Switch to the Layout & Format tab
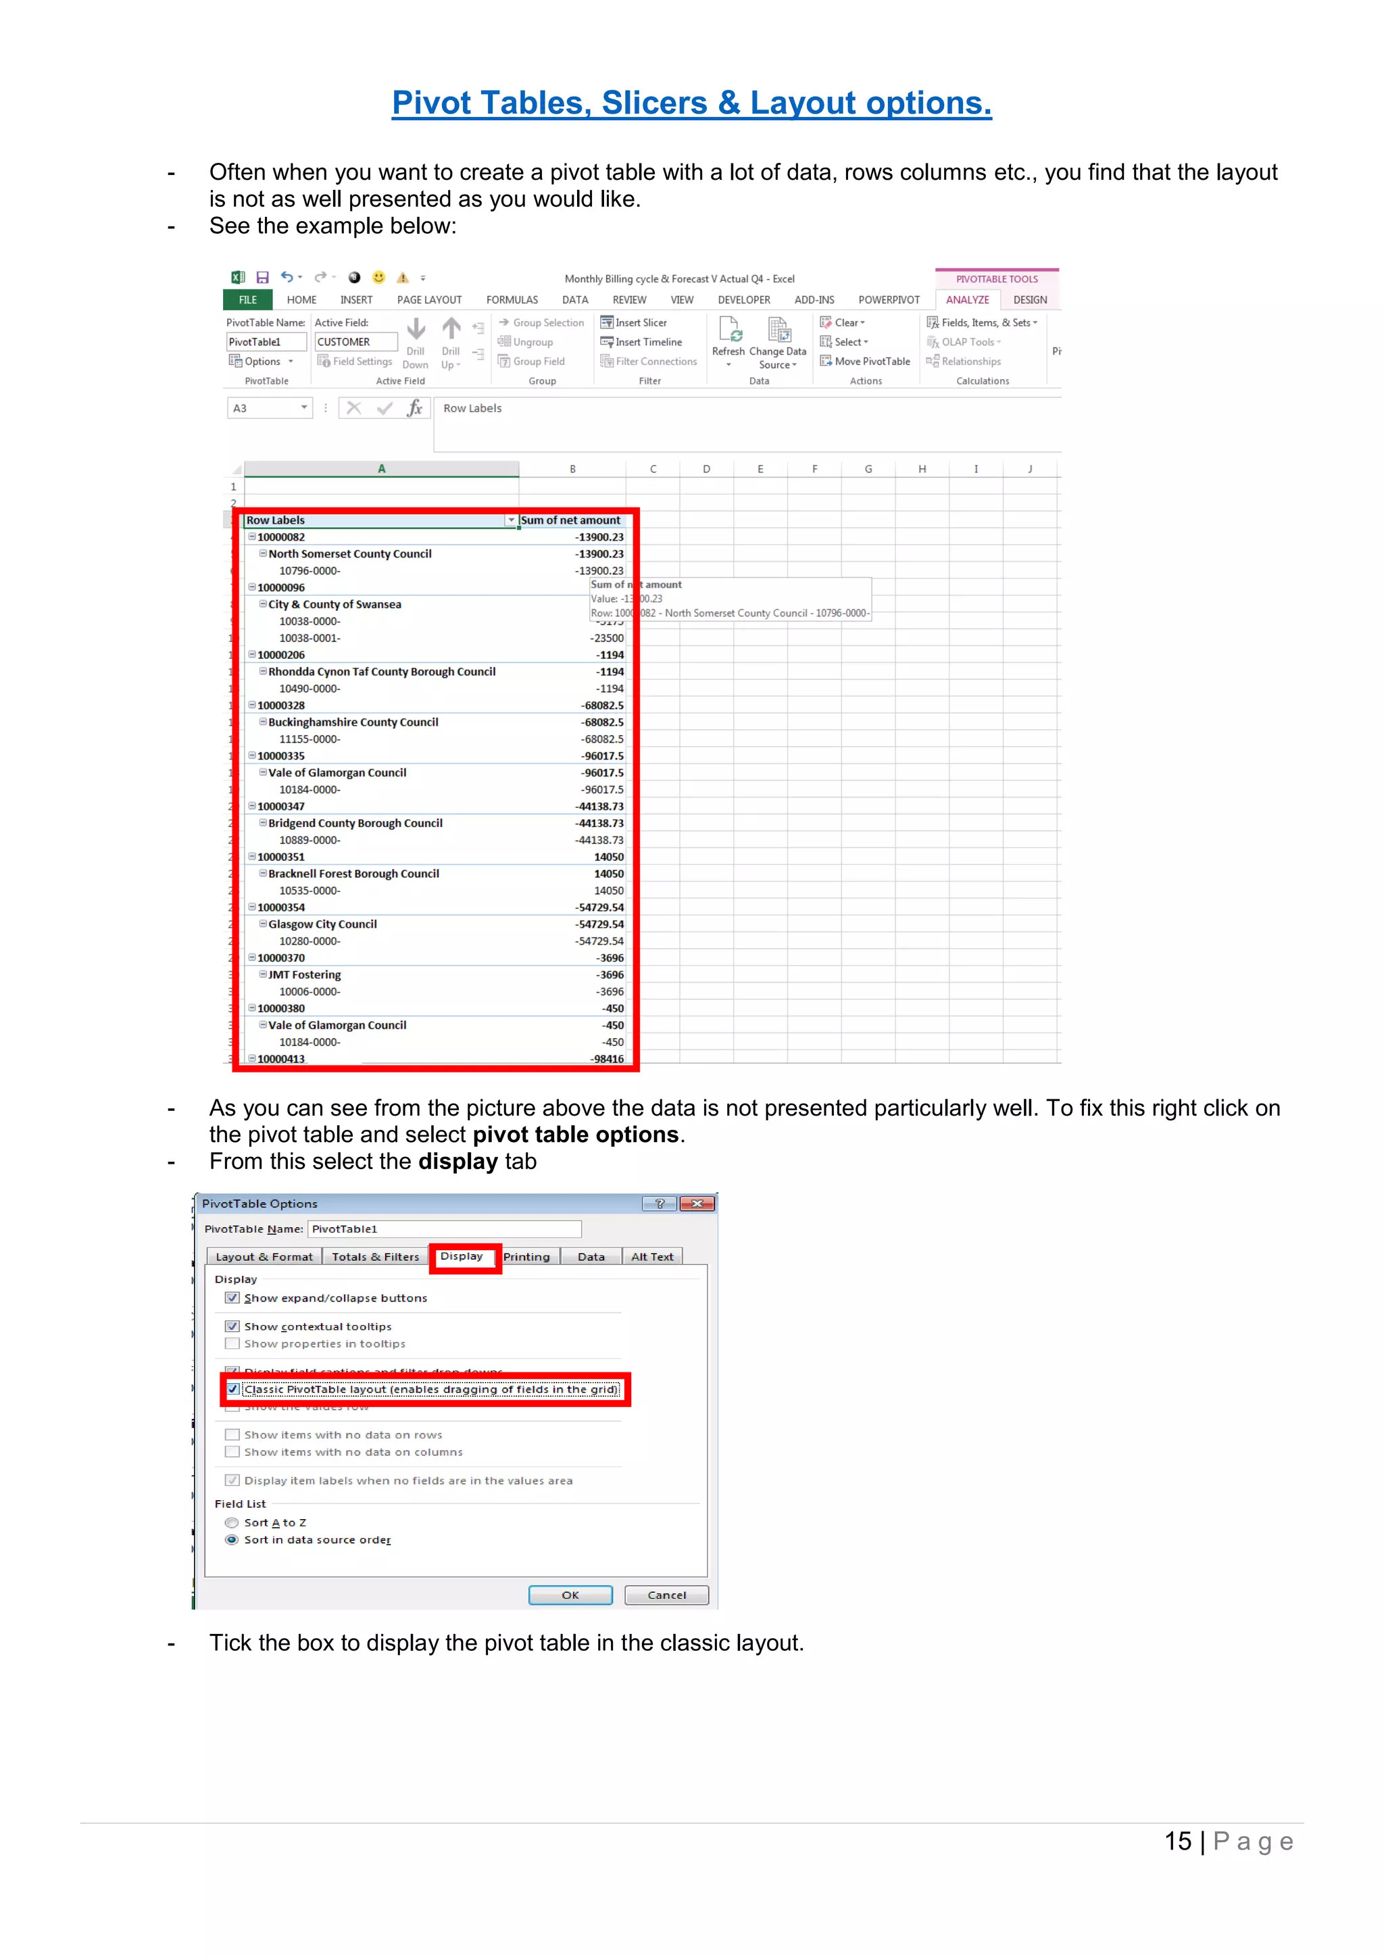 click(264, 1257)
